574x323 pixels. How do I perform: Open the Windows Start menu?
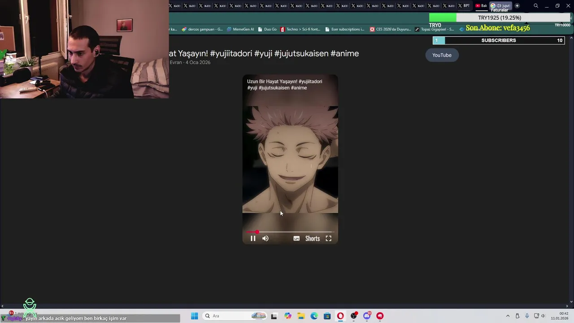point(195,316)
